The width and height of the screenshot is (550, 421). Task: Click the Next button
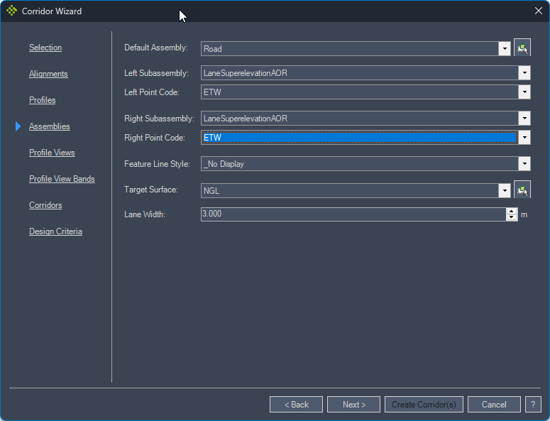click(353, 405)
